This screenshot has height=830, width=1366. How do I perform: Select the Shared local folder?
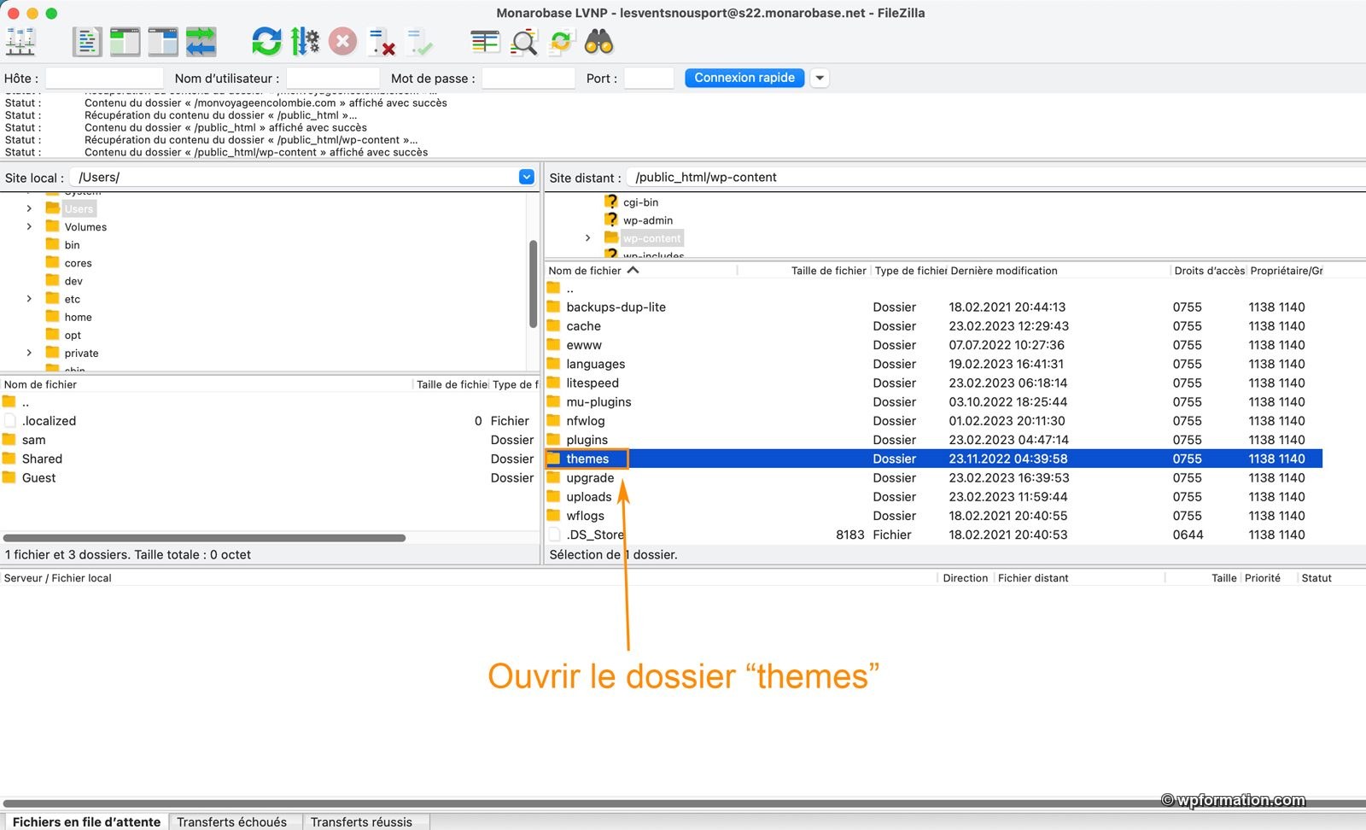(x=270, y=459)
